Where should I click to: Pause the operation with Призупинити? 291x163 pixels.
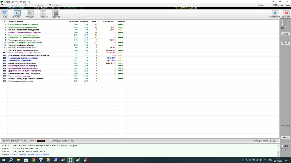click(x=275, y=14)
